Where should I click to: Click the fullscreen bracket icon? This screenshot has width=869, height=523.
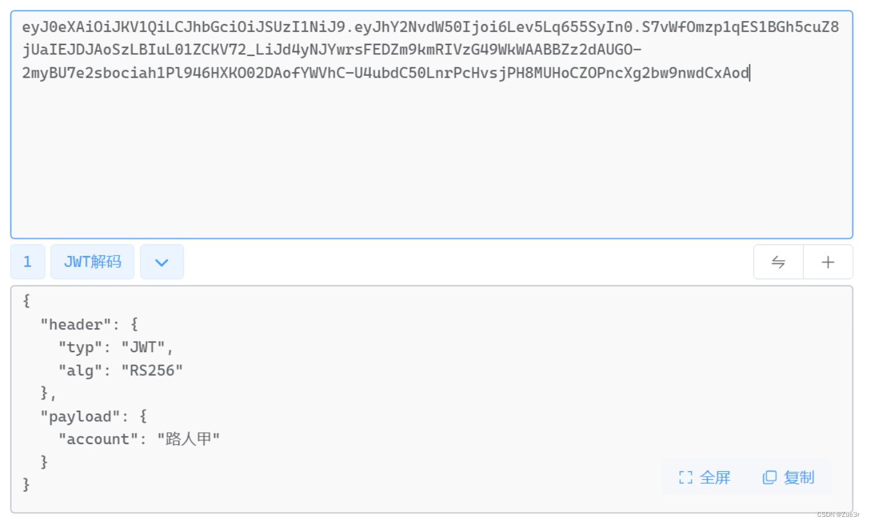coord(685,477)
